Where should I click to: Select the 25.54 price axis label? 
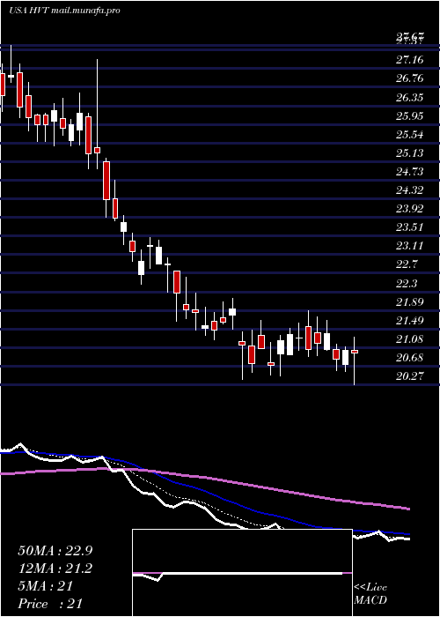(x=410, y=135)
